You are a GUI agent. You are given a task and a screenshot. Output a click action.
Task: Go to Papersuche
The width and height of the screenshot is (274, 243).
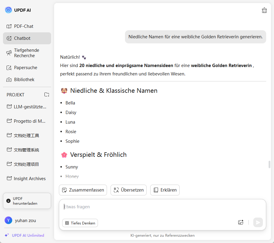pos(26,68)
